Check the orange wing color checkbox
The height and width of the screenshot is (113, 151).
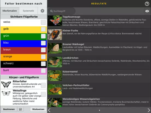43,57
